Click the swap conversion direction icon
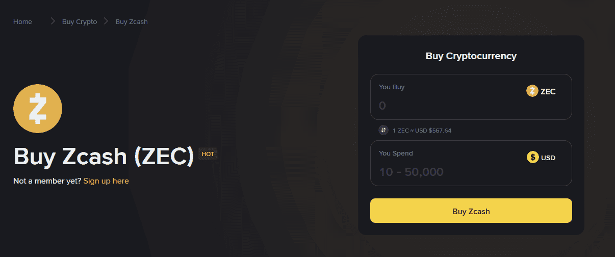 point(383,130)
